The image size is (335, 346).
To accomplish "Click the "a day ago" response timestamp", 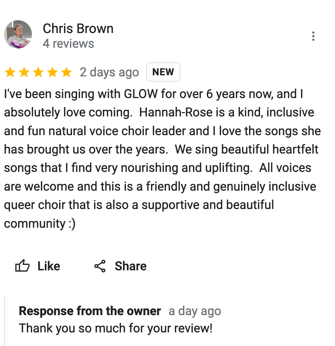I will pyautogui.click(x=195, y=311).
